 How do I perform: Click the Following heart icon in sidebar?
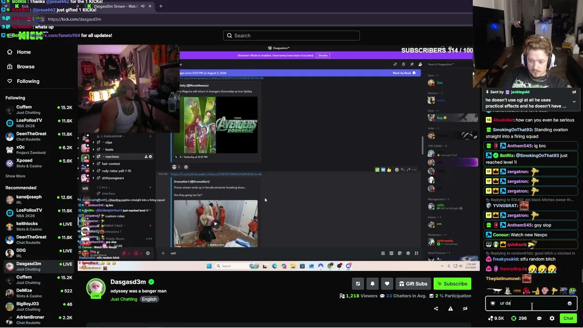pos(10,81)
